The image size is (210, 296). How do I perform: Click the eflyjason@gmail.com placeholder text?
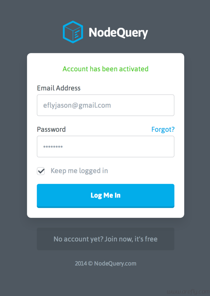[x=77, y=105]
